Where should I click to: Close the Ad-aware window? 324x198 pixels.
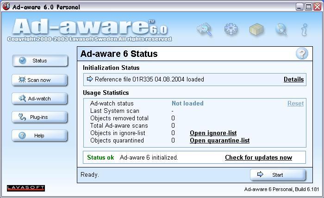(x=318, y=7)
